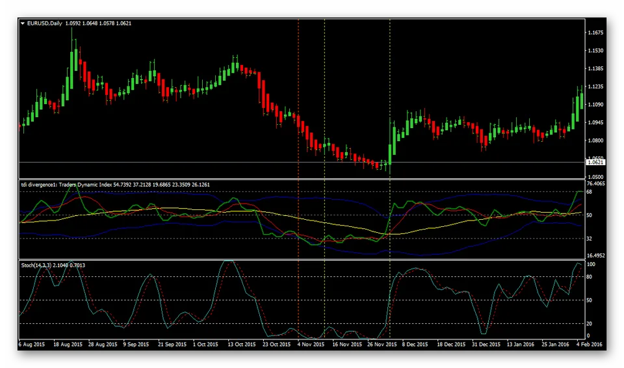624x368 pixels.
Task: Click the 4 Feb 2016 date label
Action: (590, 344)
